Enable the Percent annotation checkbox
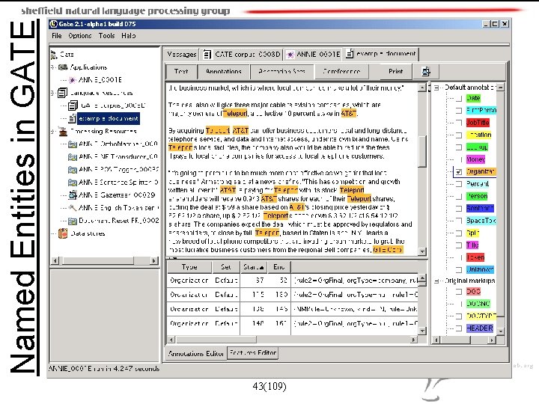Viewport: 539px width, 404px height. [459, 184]
